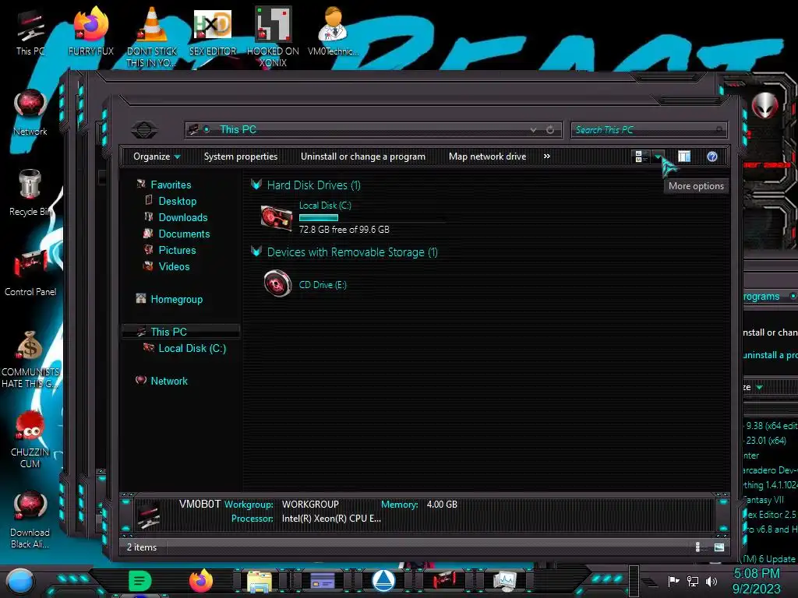Expand the More options view dropdown arrow

coord(658,157)
